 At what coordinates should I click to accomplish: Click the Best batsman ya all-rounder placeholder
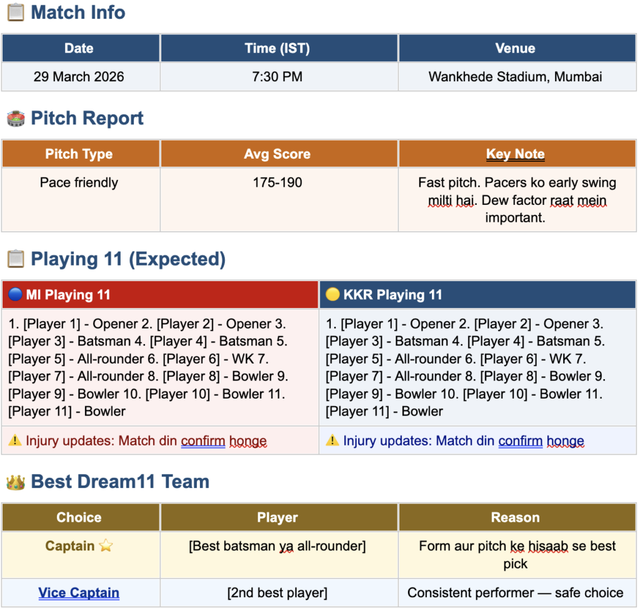[277, 546]
